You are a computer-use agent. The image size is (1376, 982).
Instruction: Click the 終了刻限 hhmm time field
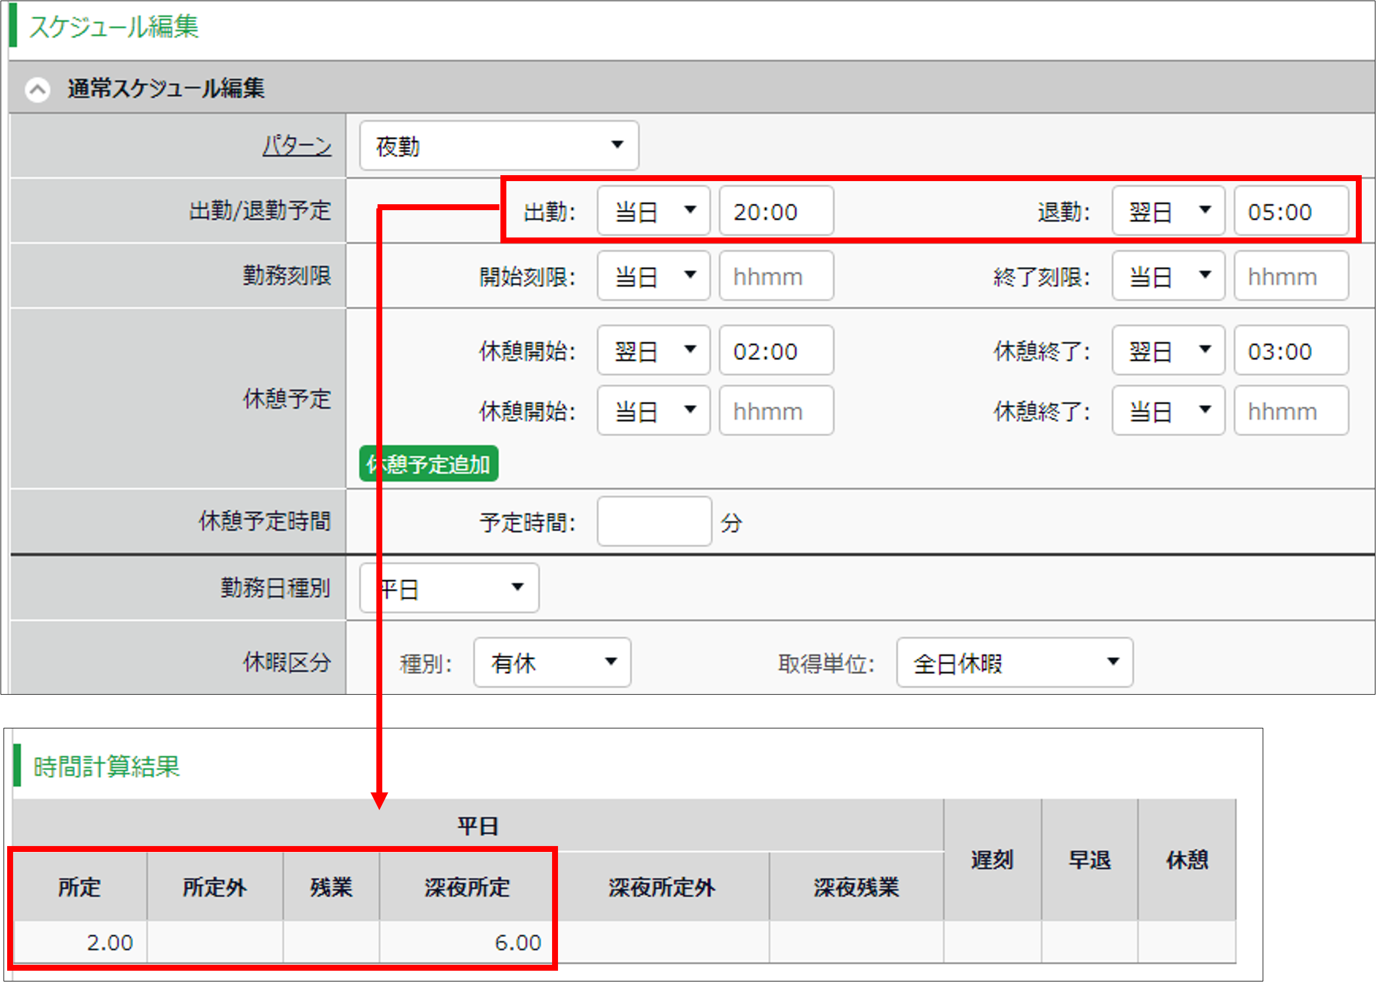tap(1290, 275)
